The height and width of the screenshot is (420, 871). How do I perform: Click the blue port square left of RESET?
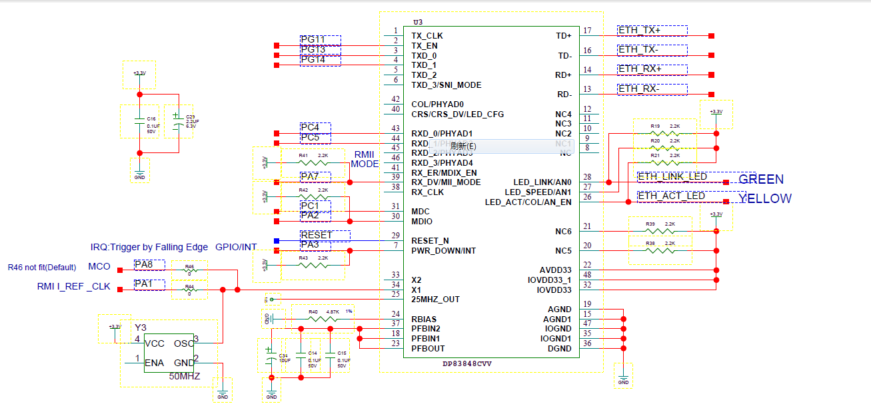(x=277, y=240)
